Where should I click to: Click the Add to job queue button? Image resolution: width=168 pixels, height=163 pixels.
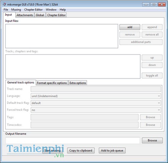point(112,151)
